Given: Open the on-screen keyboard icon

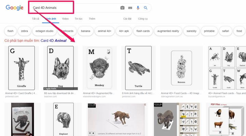Looking at the screenshot, I should (130, 8).
